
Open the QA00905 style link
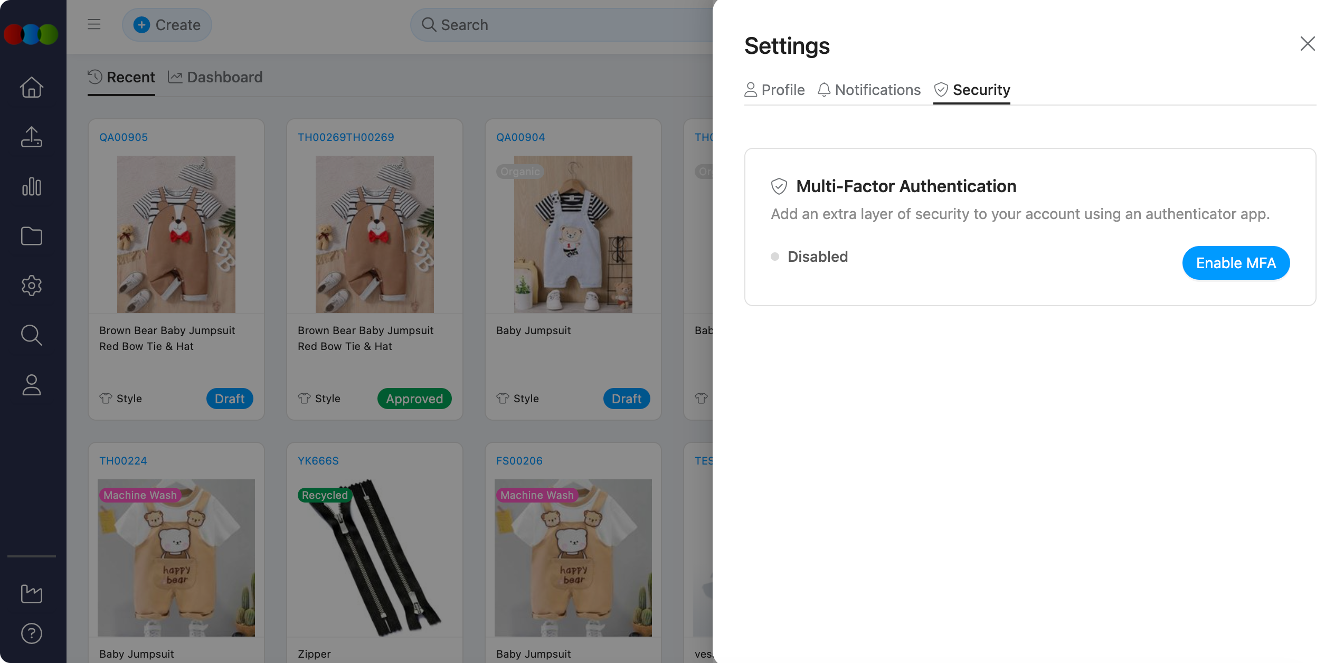coord(124,137)
